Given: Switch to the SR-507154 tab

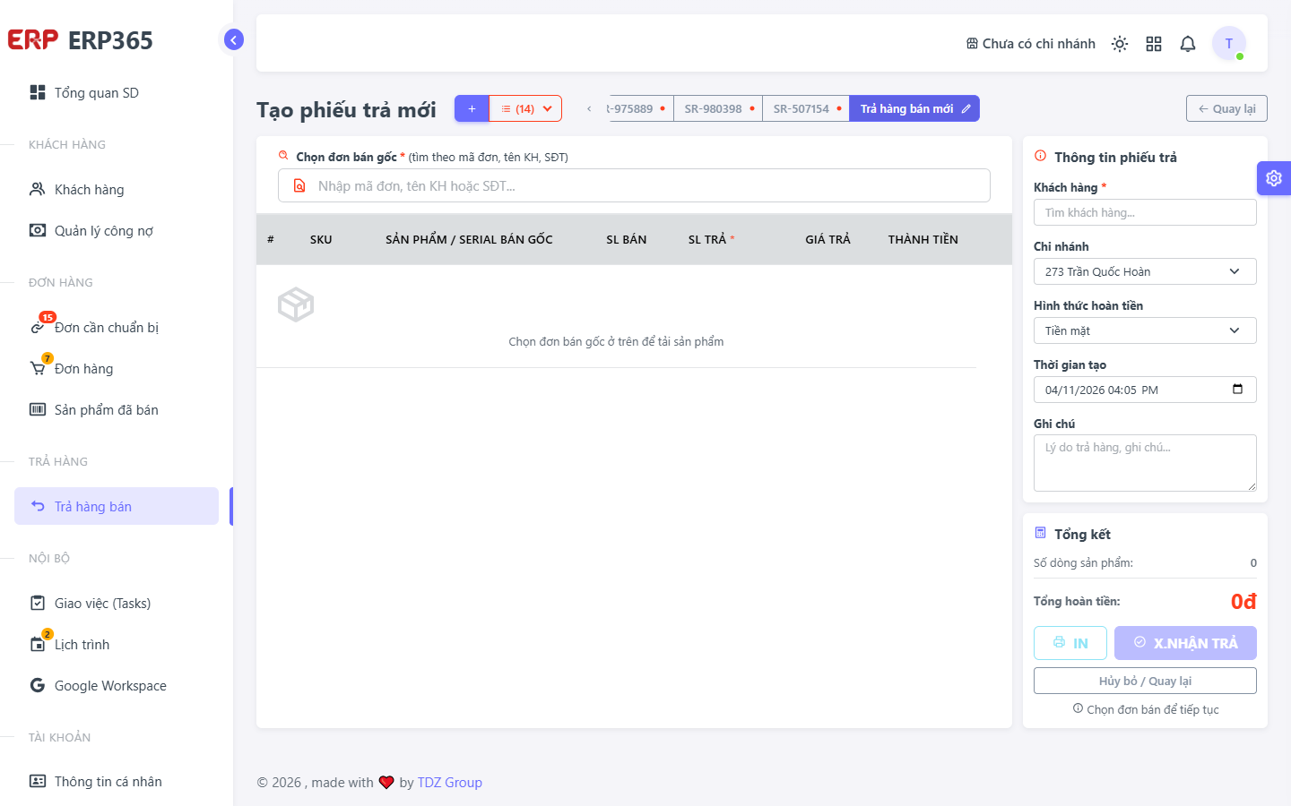Looking at the screenshot, I should click(x=806, y=109).
